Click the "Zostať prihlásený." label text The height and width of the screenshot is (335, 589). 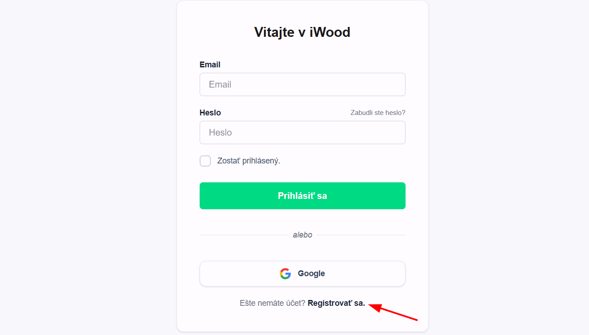pos(249,161)
